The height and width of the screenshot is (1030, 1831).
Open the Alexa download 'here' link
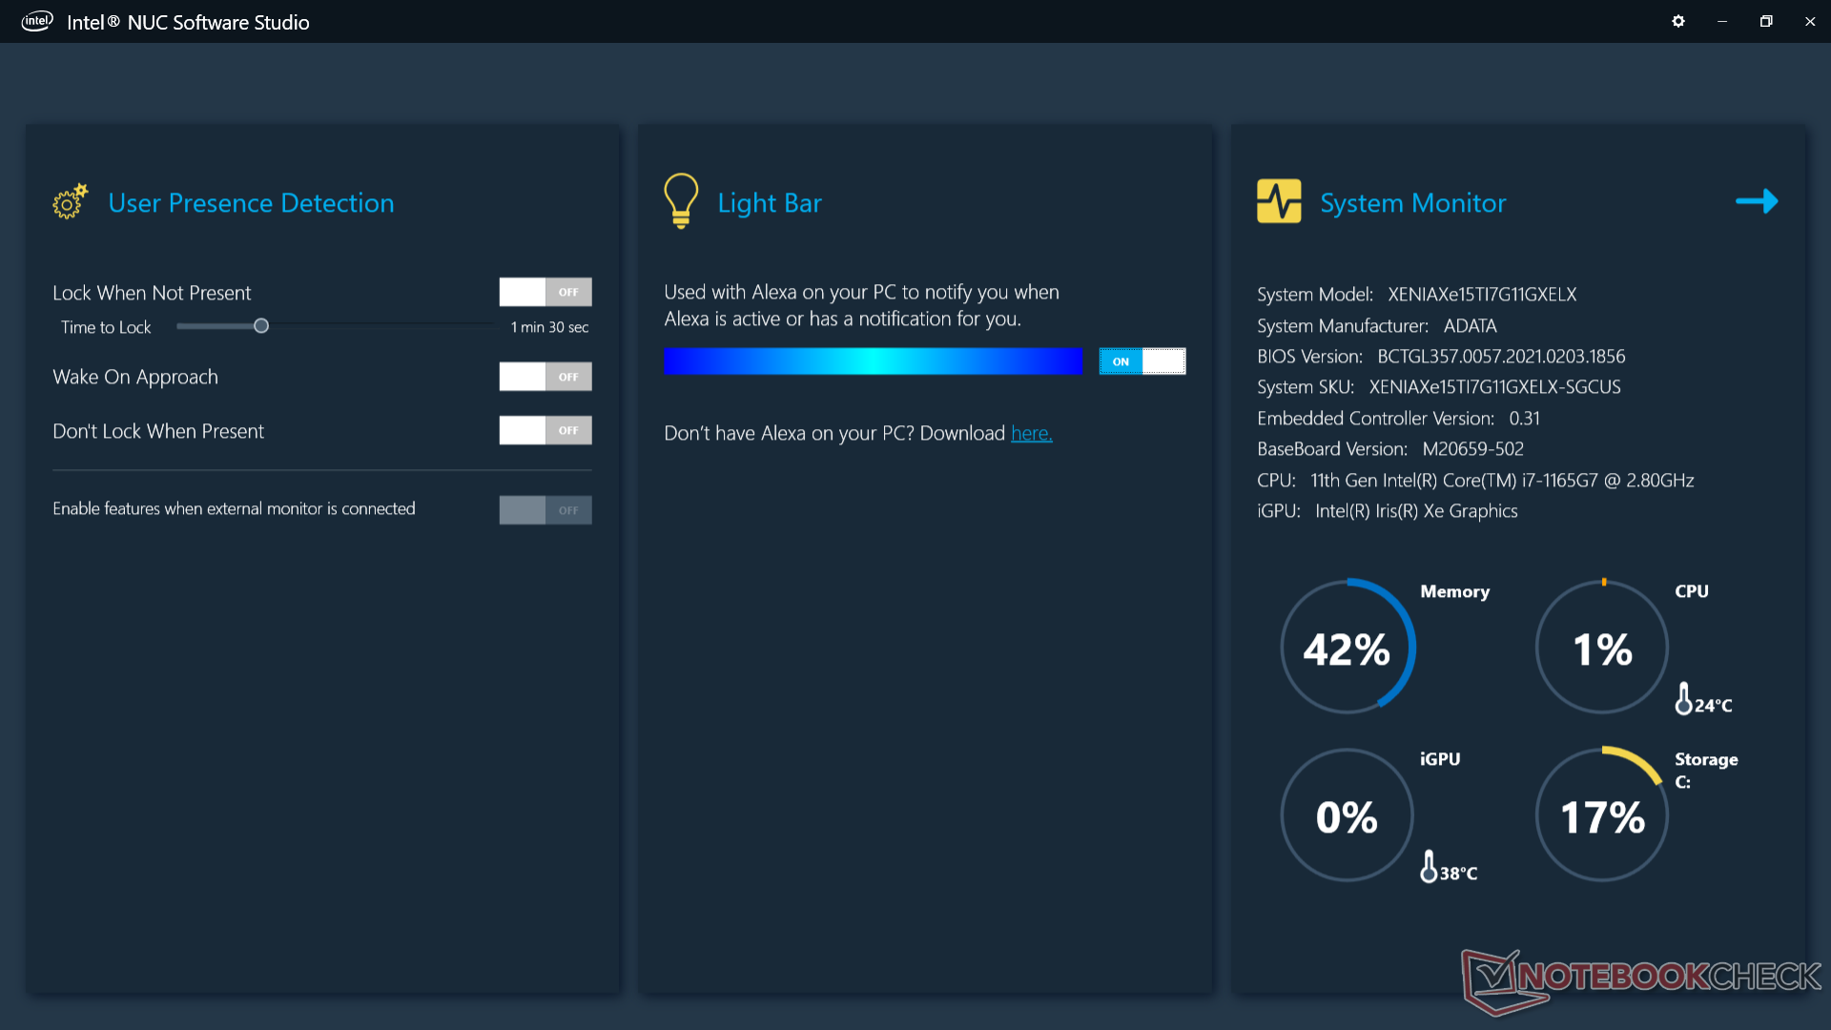(1032, 433)
